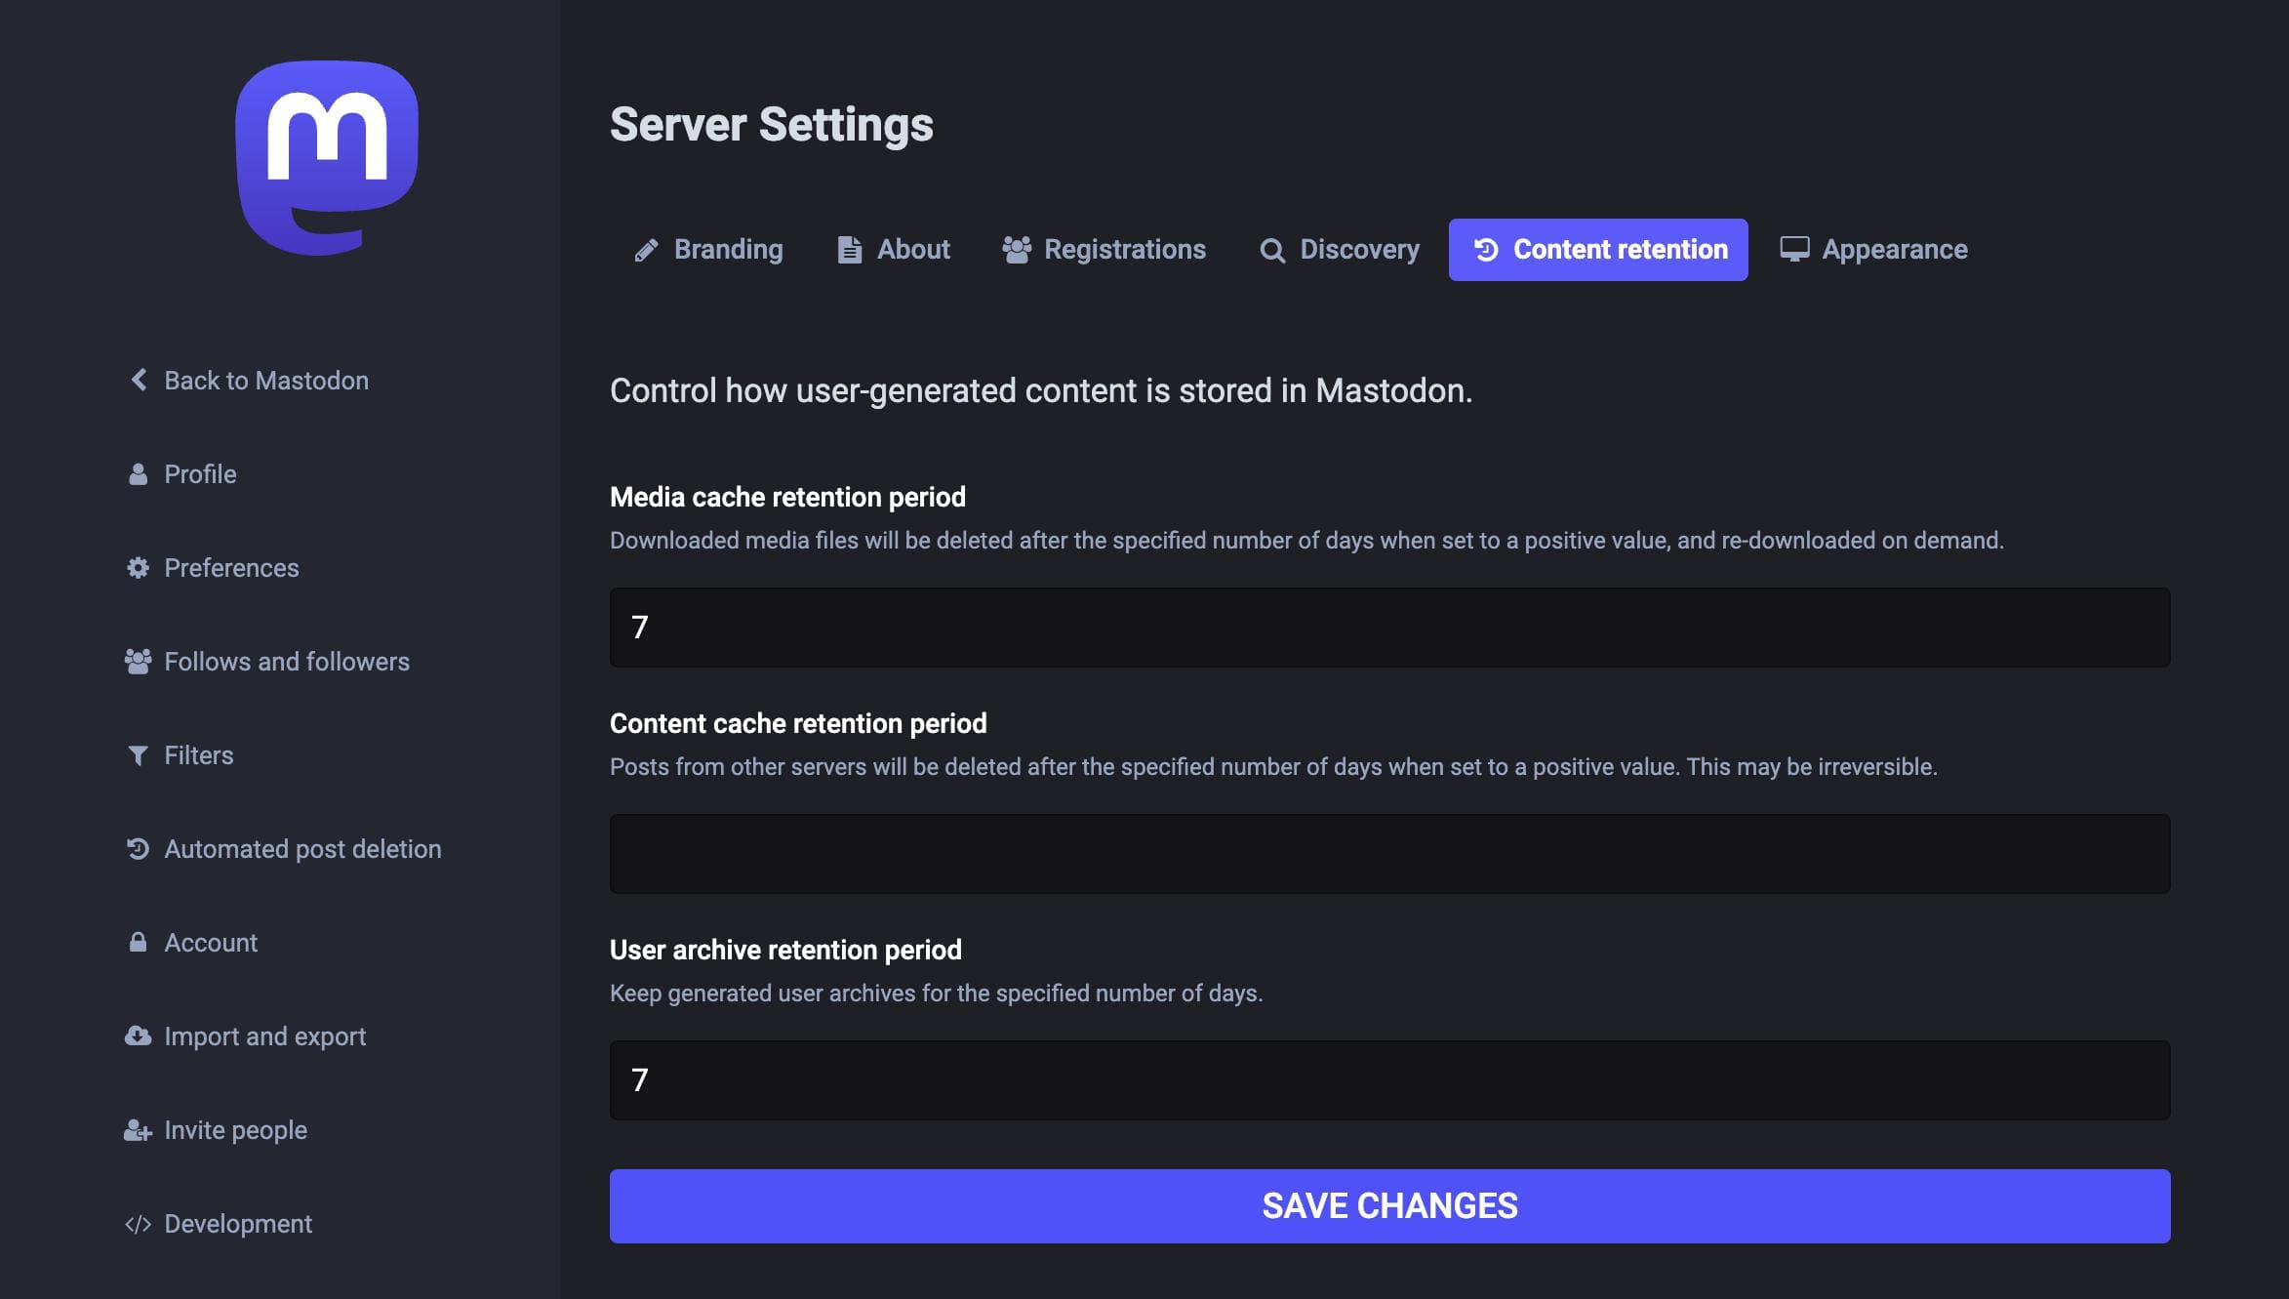This screenshot has width=2289, height=1299.
Task: Click the Save Changes button
Action: [x=1389, y=1206]
